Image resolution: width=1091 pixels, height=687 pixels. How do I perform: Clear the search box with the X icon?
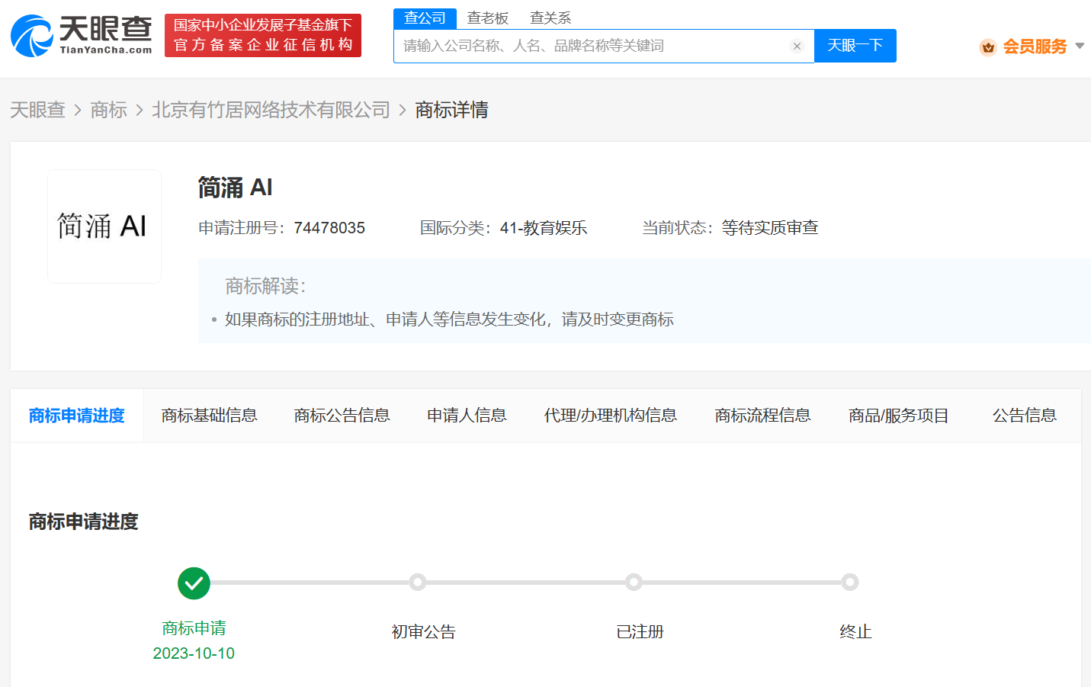pyautogui.click(x=797, y=47)
